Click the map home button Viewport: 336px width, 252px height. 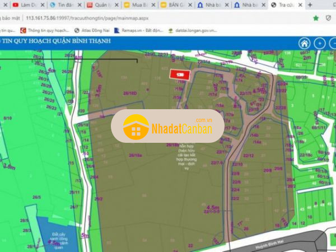click(304, 44)
